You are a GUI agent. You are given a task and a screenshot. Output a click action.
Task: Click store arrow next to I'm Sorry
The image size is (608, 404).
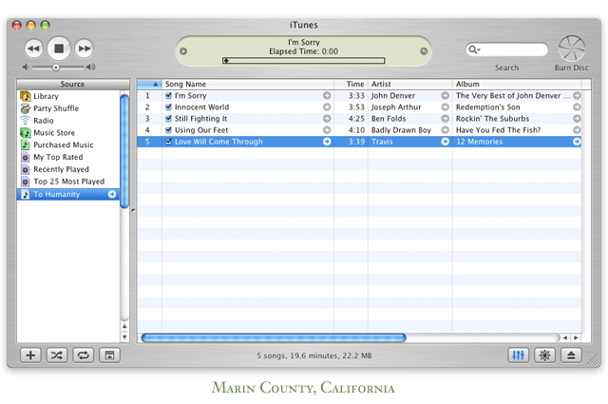point(327,95)
